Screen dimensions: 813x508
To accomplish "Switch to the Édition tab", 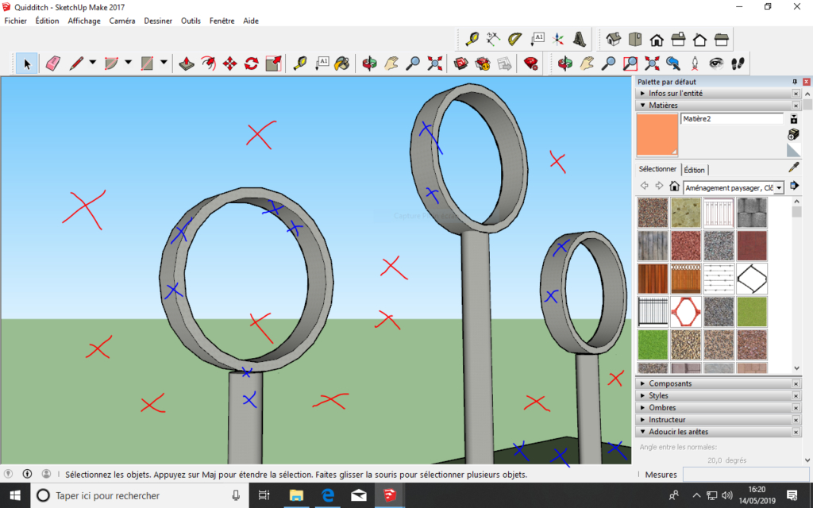I will pos(695,170).
